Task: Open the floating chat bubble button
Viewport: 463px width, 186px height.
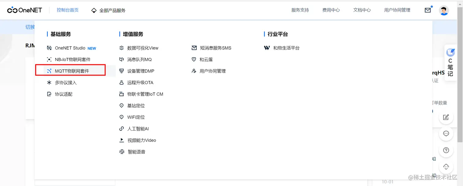Action: pos(446,133)
